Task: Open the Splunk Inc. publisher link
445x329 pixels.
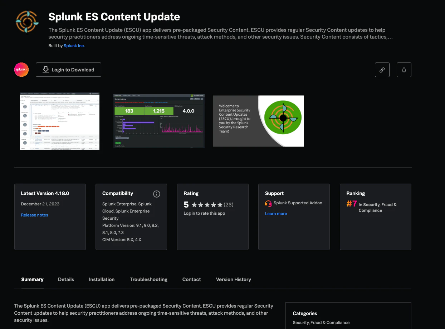Action: pyautogui.click(x=74, y=46)
